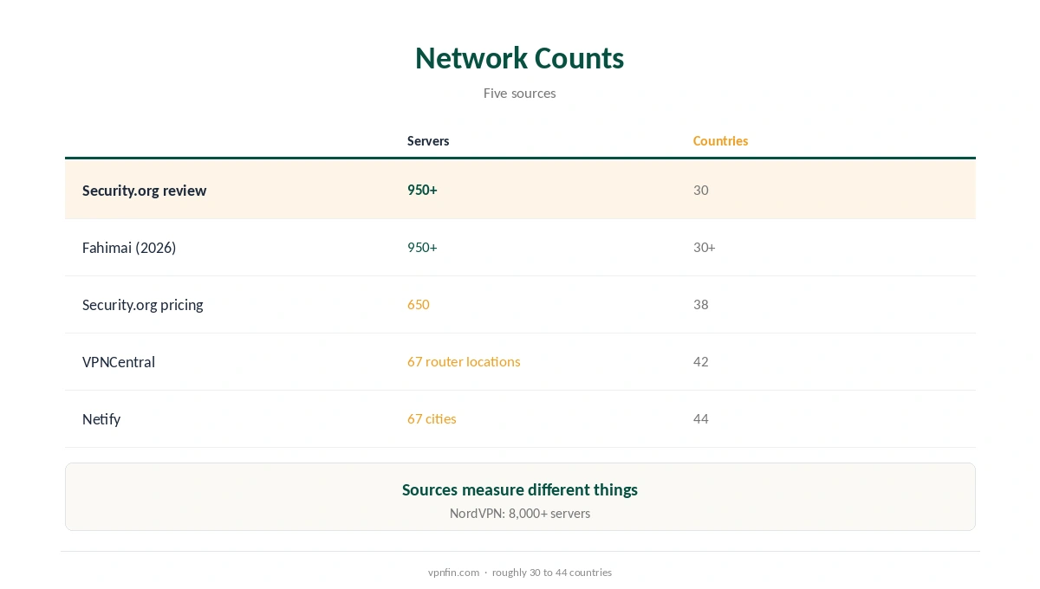Screen dimensions: 1040x589
Task: Click the "38" countries value
Action: coord(700,304)
